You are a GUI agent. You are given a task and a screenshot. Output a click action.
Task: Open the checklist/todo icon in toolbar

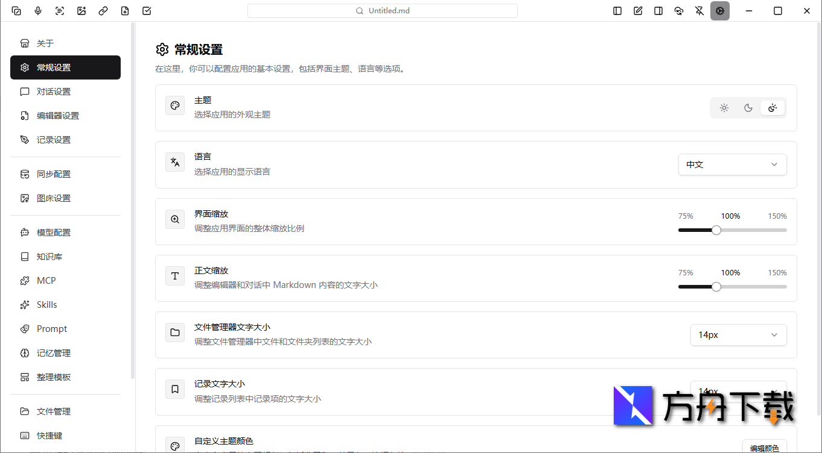147,10
